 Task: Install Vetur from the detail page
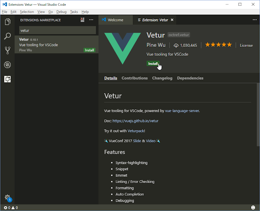pyautogui.click(x=153, y=63)
